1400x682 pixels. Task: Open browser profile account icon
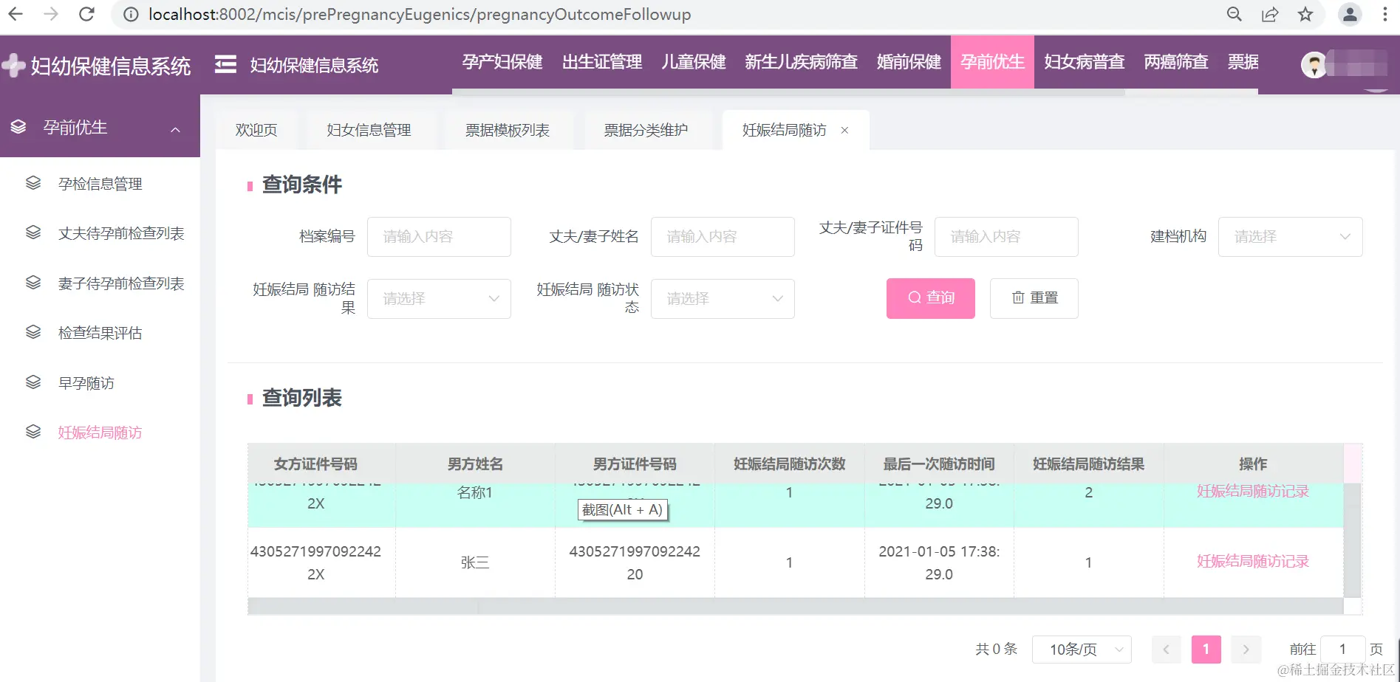pyautogui.click(x=1350, y=14)
